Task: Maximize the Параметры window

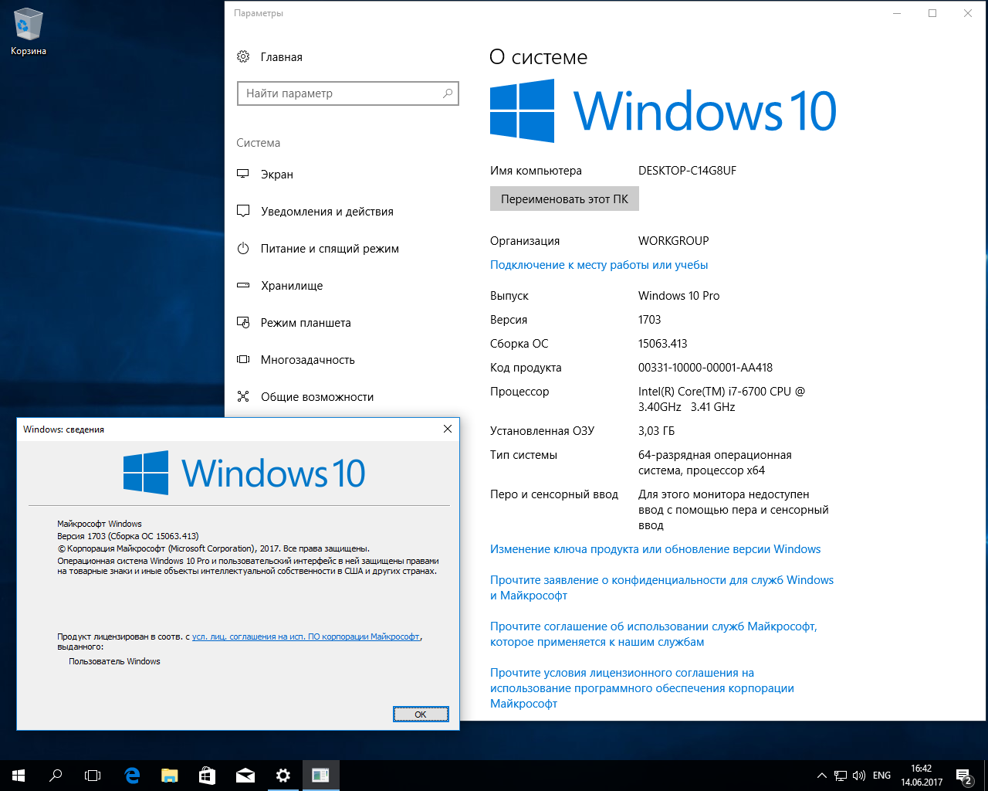Action: 932,13
